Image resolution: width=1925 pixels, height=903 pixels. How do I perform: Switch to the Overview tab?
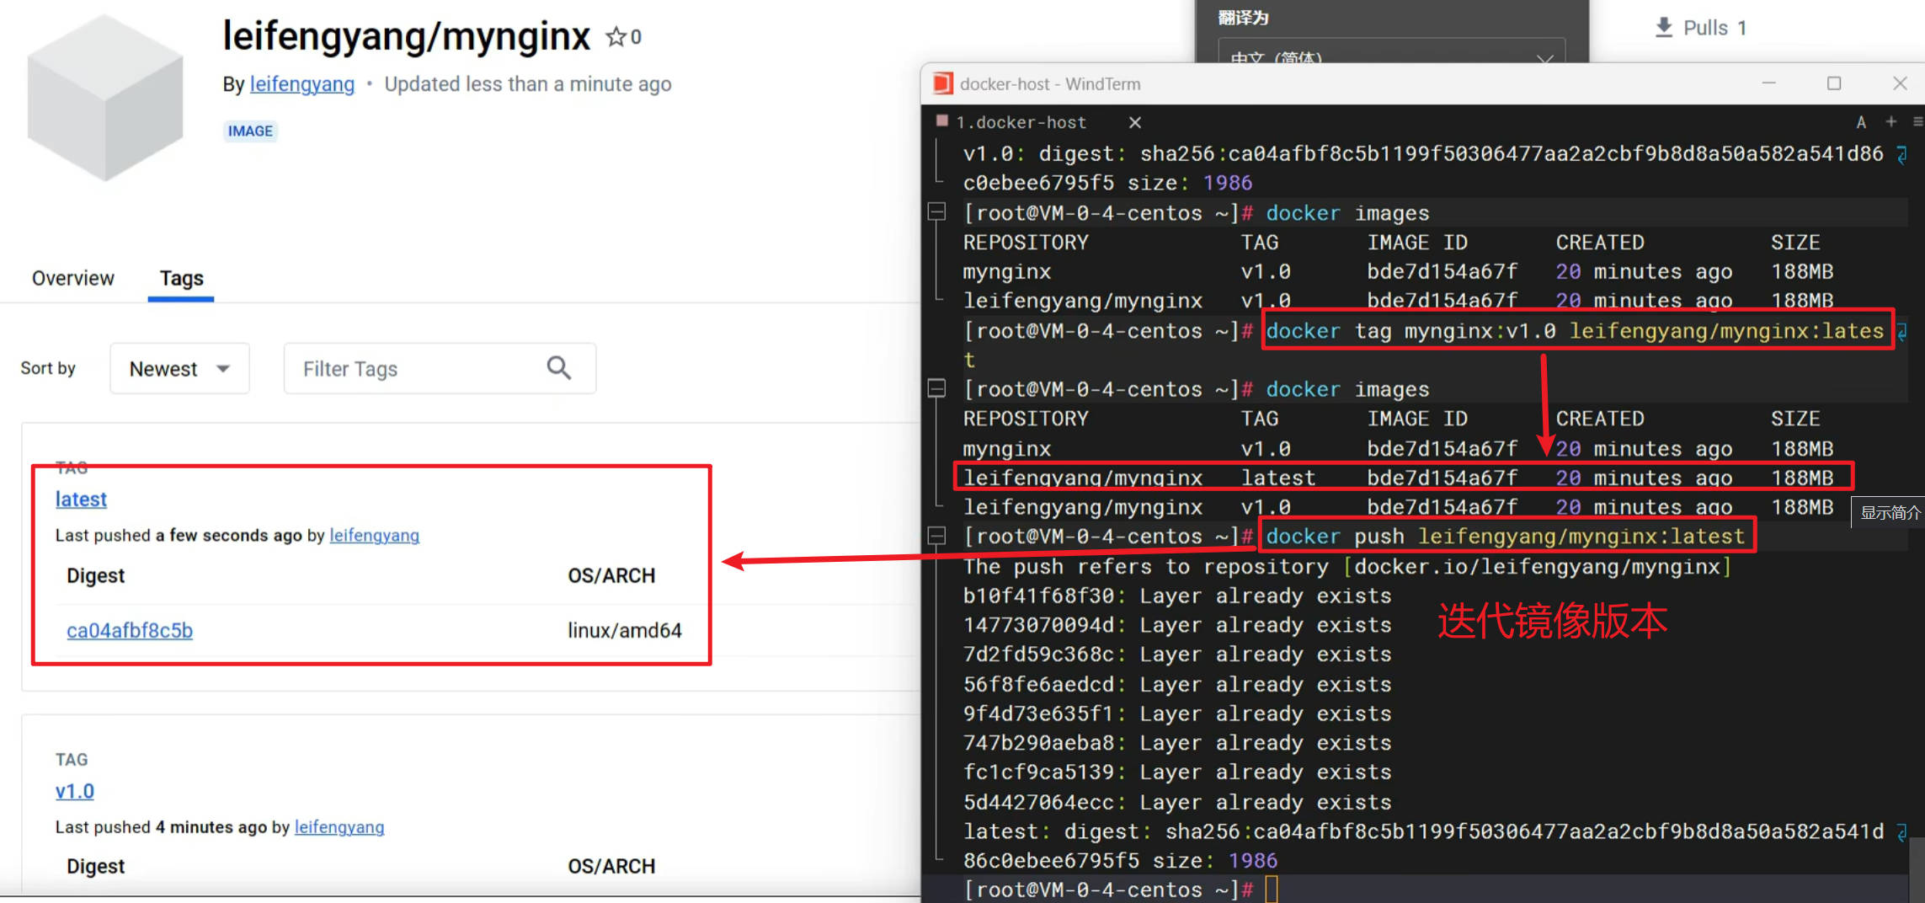click(73, 278)
